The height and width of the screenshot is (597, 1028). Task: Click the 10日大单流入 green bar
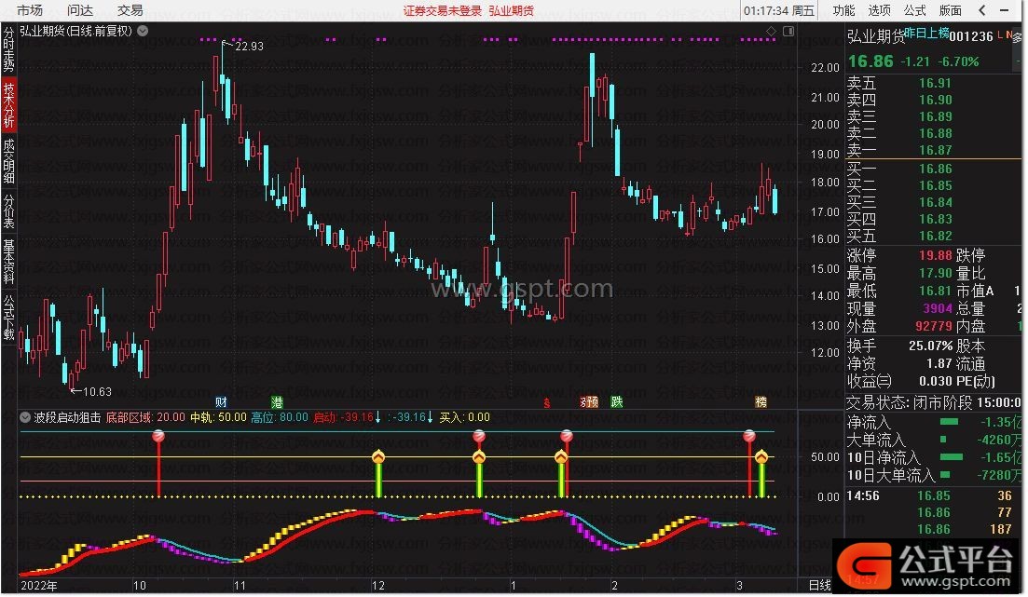pos(945,474)
